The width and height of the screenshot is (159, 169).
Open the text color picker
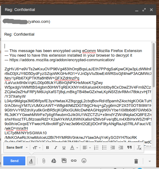point(74,148)
